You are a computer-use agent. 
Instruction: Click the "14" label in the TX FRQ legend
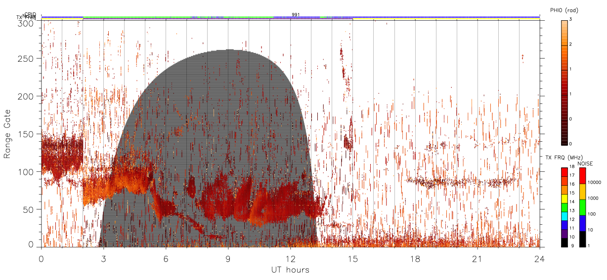[x=573, y=202]
